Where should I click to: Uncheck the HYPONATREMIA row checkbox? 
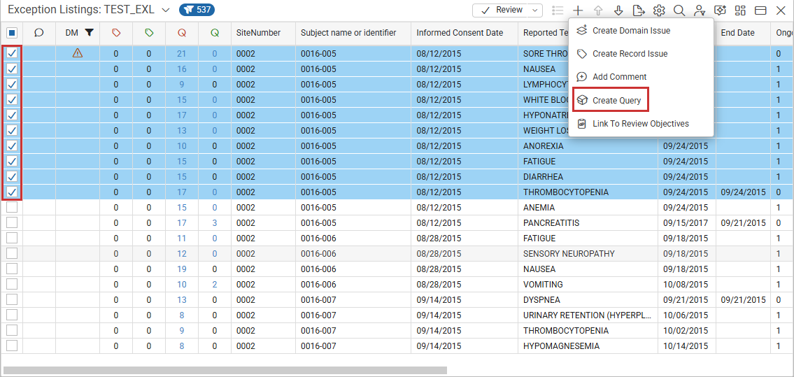coord(12,115)
